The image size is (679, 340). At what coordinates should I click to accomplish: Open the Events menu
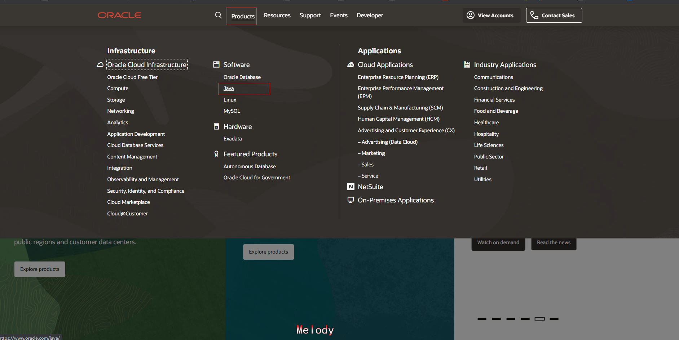[339, 15]
